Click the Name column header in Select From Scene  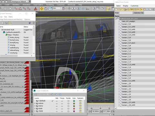[x=135, y=16]
